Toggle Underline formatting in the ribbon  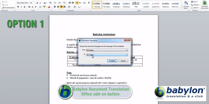pos(25,7)
